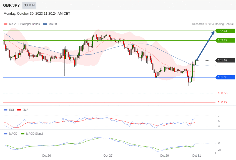Click the date and time stamp text

coord(37,14)
